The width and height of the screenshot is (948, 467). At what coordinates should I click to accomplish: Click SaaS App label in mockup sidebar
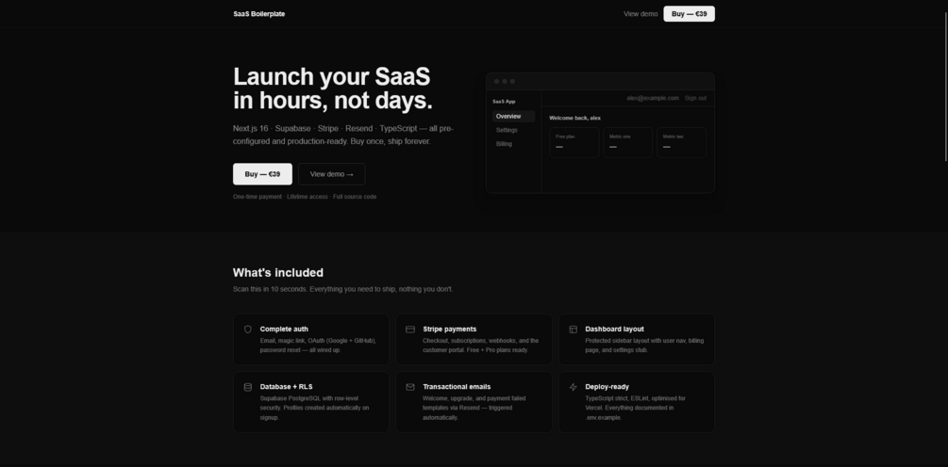point(504,102)
